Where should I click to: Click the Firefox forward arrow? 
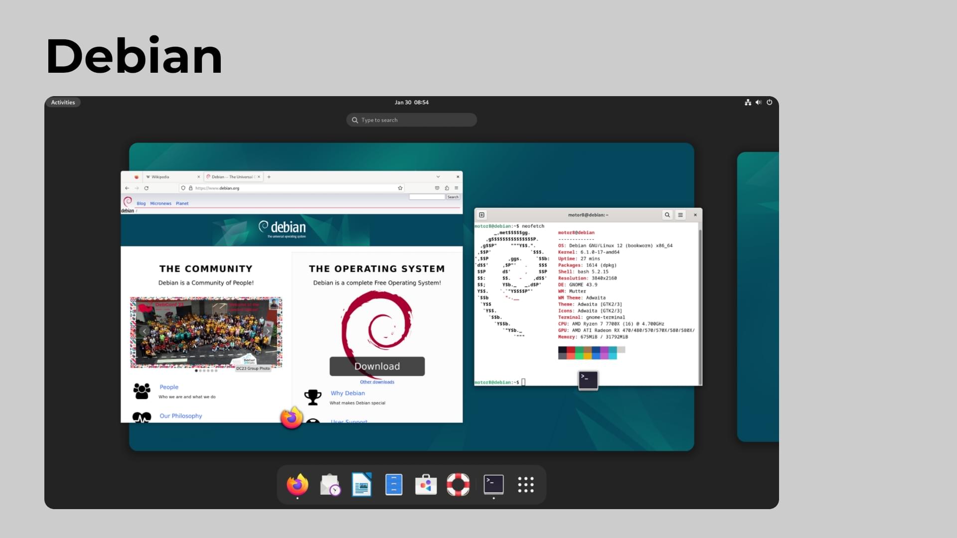pyautogui.click(x=137, y=188)
